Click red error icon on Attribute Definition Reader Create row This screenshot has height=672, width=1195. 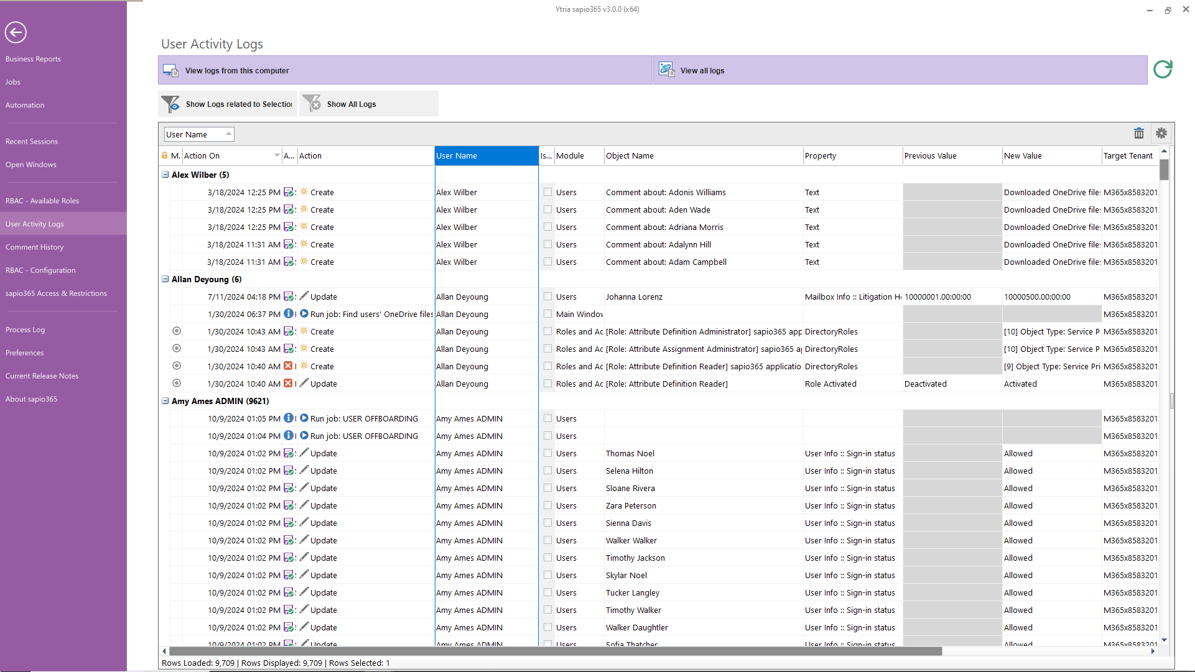pos(288,366)
